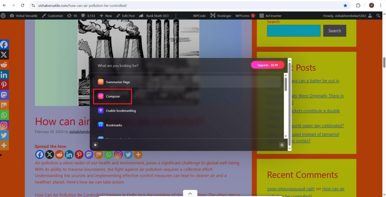Open the Chrome extensions puzzle icon
The height and width of the screenshot is (197, 386).
[358, 6]
